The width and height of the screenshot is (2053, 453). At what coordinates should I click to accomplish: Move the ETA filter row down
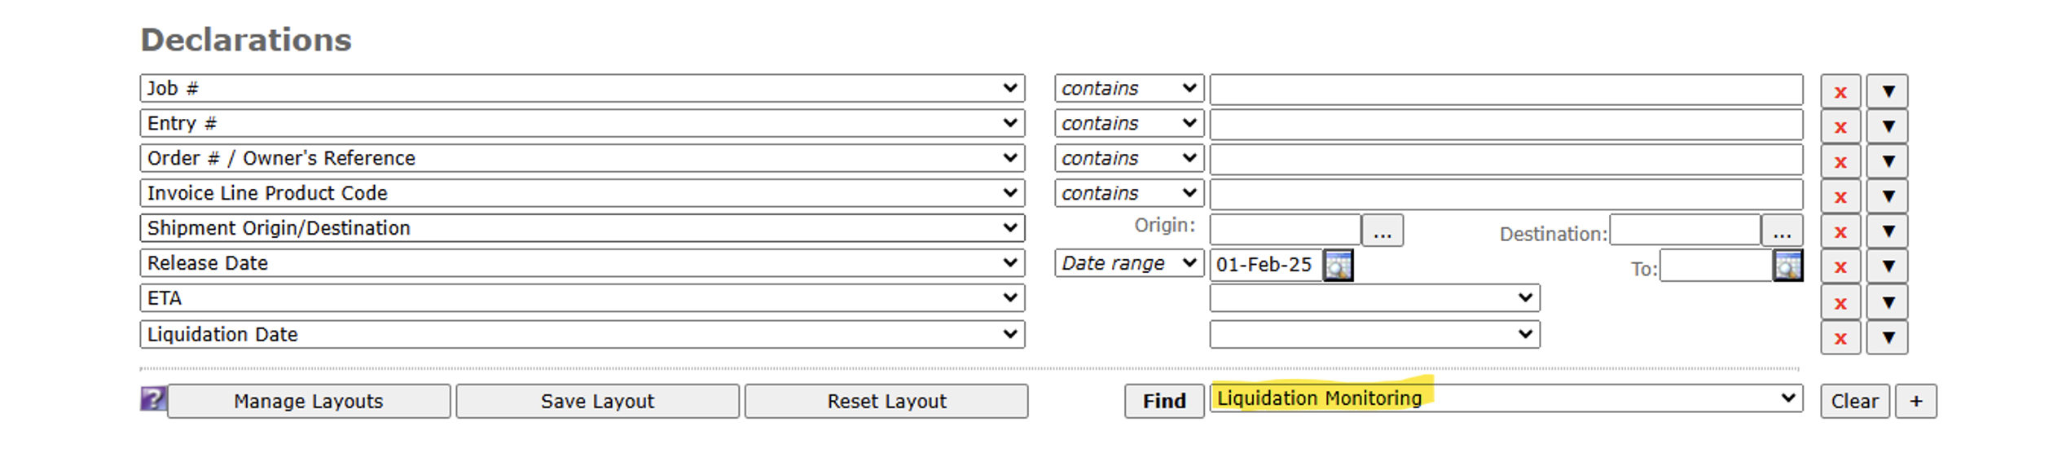(1887, 303)
